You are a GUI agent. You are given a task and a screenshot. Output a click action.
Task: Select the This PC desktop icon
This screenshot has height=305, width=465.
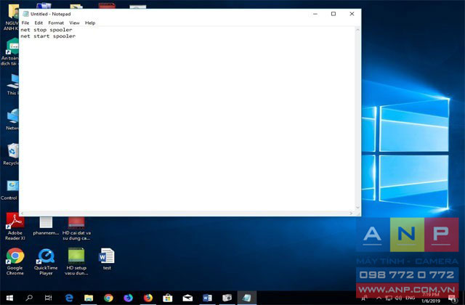(x=12, y=85)
